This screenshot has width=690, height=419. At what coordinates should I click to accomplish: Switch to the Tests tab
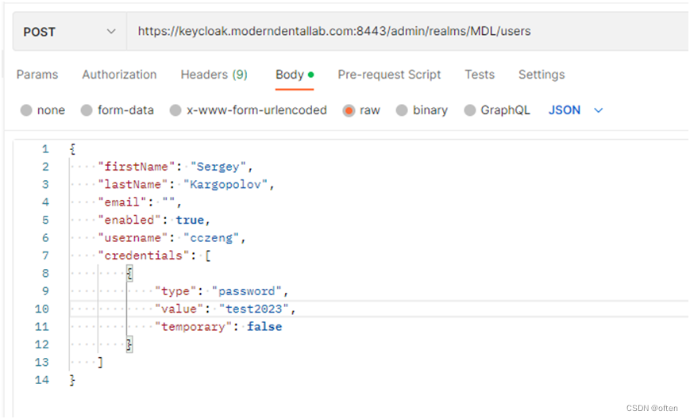(x=480, y=75)
